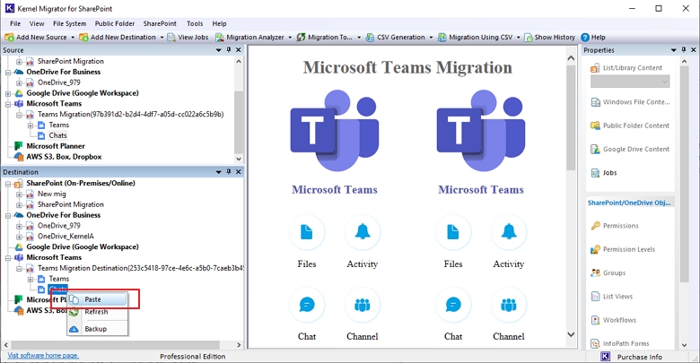Open List Views in Properties panel
The height and width of the screenshot is (363, 700).
point(612,297)
